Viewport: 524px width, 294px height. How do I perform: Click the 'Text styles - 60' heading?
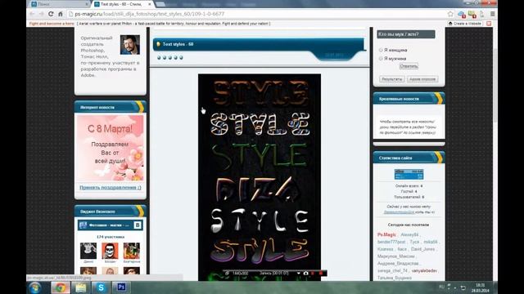178,44
